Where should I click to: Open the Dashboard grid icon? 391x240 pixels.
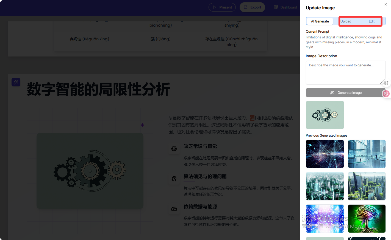coord(276,7)
